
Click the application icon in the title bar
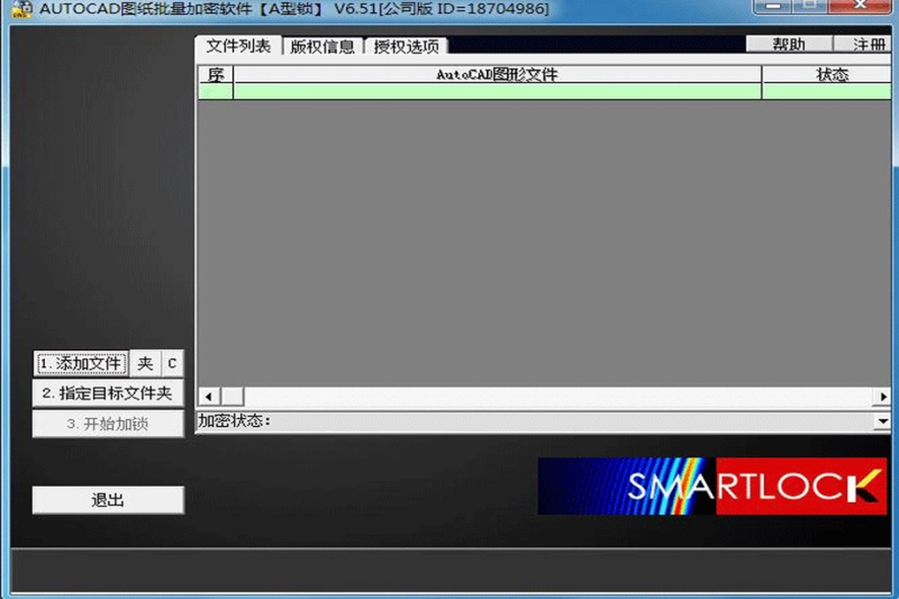(x=22, y=9)
